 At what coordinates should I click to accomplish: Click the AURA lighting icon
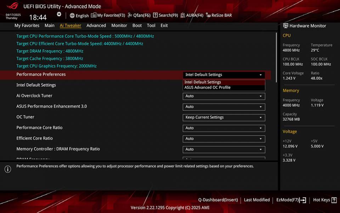tap(183, 15)
